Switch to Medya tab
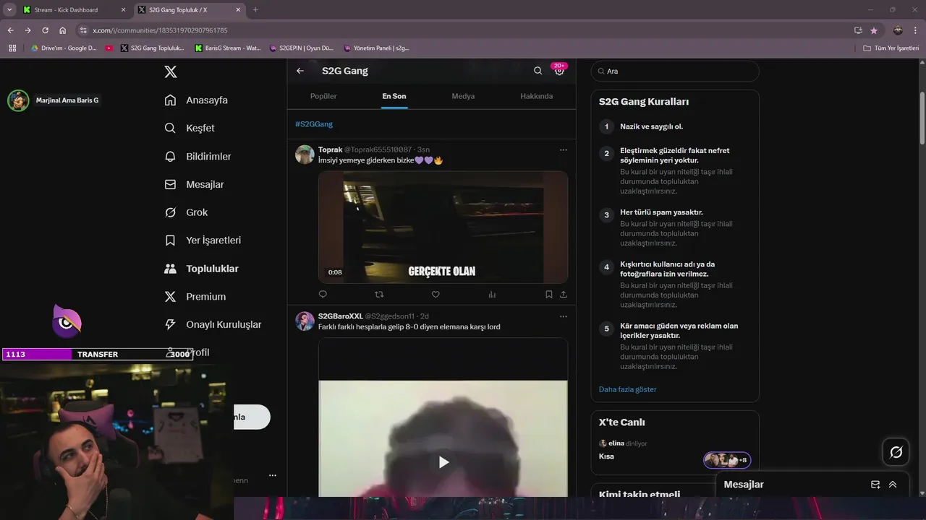 click(x=463, y=96)
